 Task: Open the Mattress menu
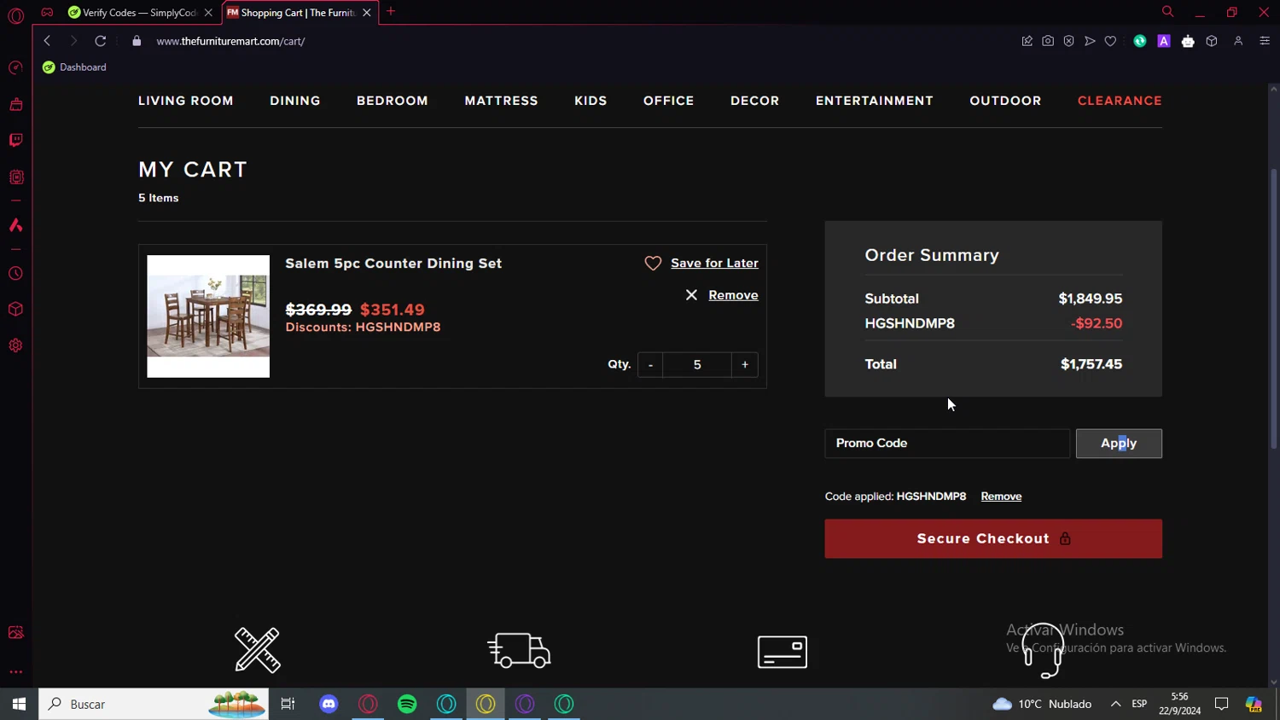[x=501, y=101]
